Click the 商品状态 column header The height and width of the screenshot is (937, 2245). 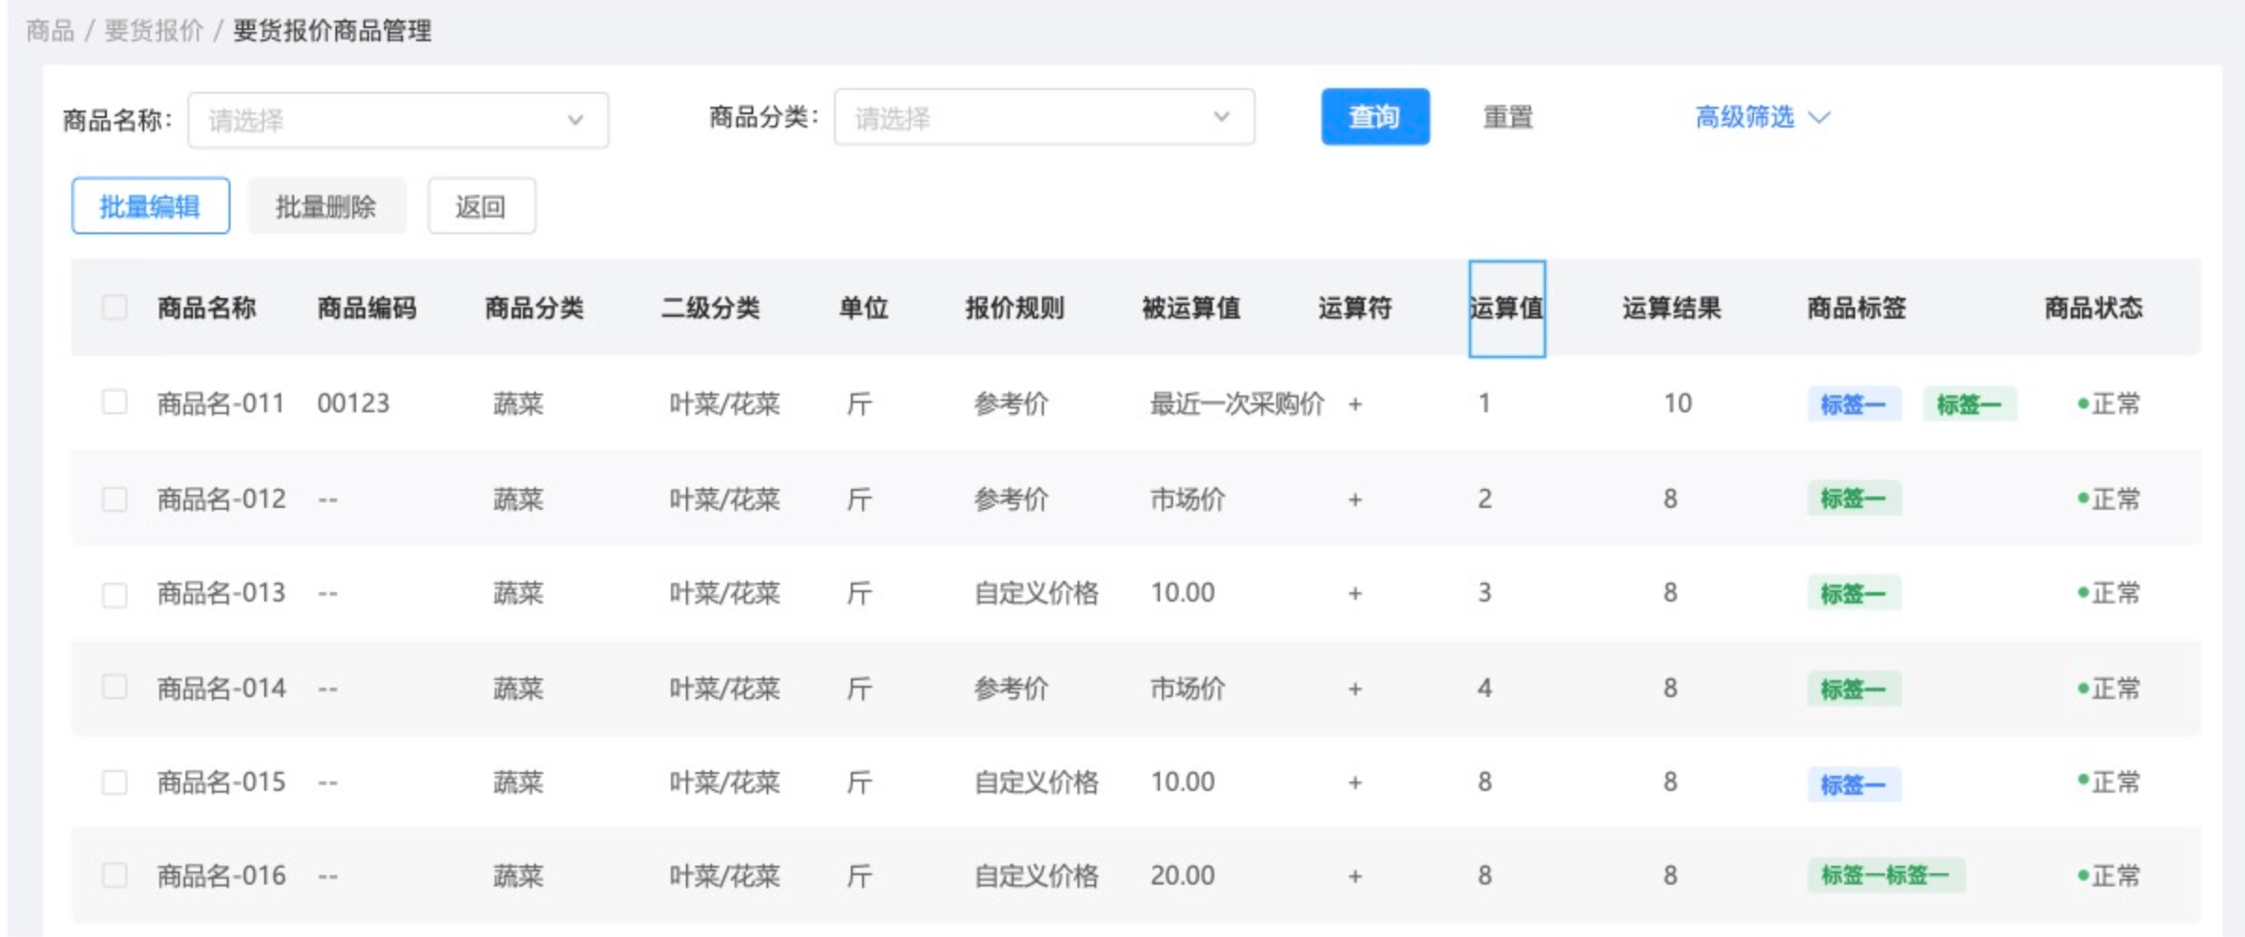click(x=2093, y=307)
